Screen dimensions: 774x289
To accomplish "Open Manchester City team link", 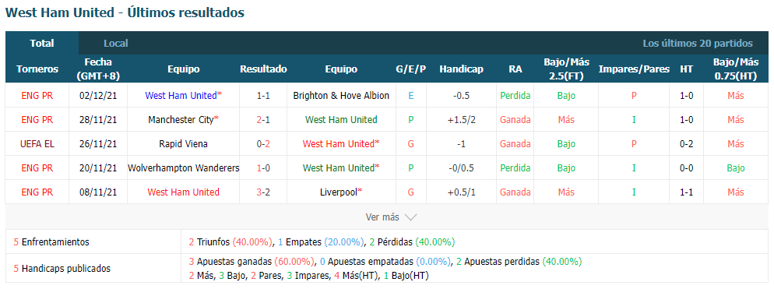I will click(183, 119).
